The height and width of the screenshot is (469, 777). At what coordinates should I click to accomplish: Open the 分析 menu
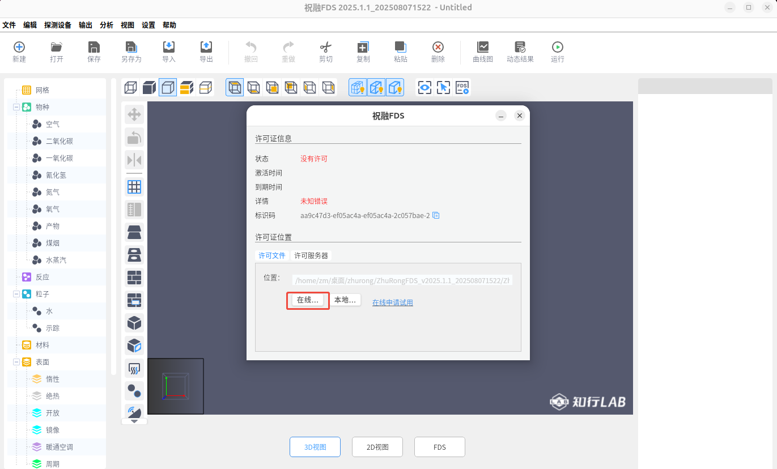pos(107,25)
